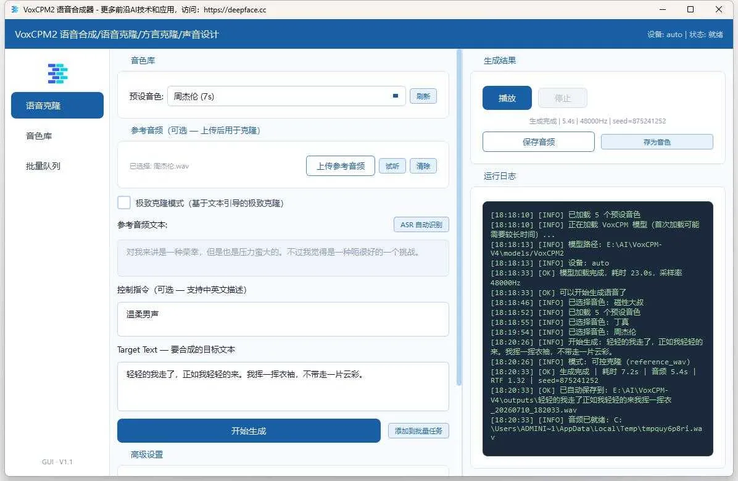Click the dropdown arrow of preset voice combo
The image size is (738, 481).
click(396, 96)
